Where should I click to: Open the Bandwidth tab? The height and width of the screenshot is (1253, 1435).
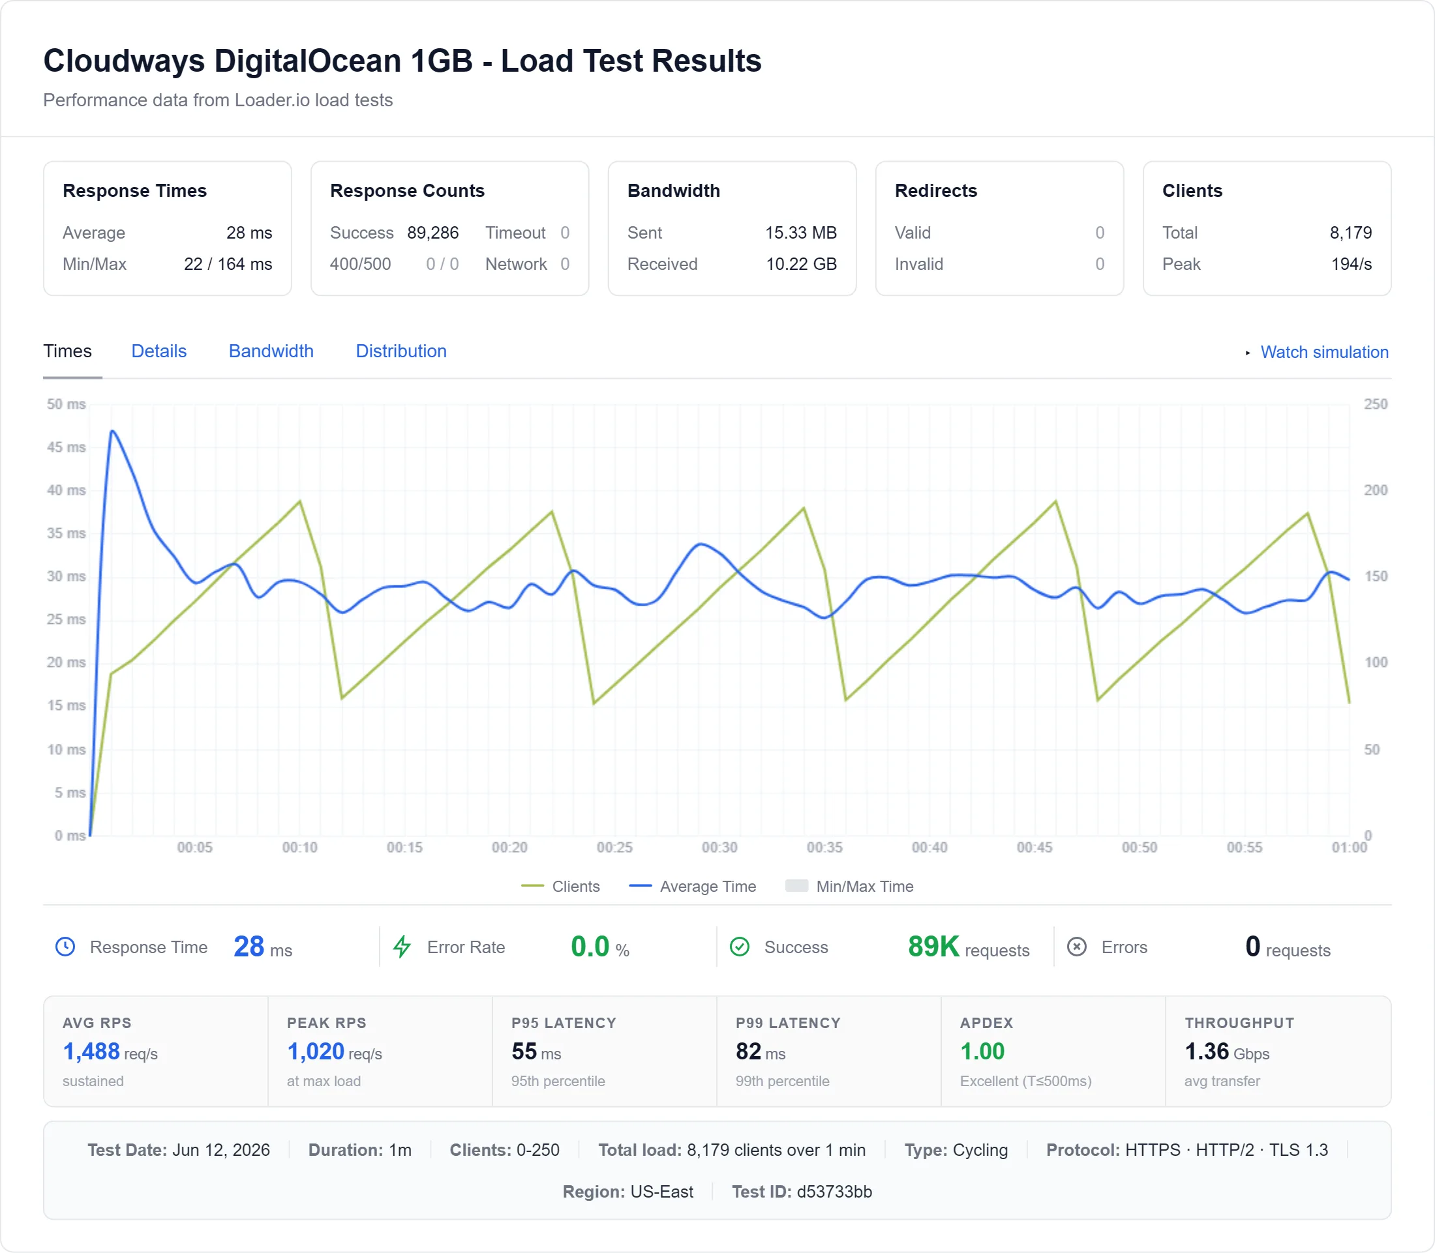coord(271,351)
